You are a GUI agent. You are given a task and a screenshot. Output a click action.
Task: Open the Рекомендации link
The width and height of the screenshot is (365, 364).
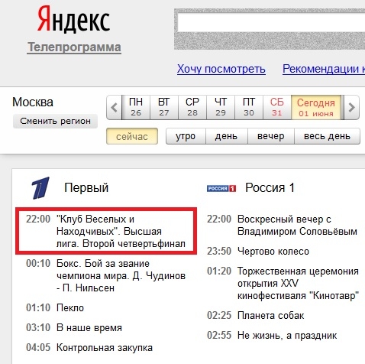[324, 69]
